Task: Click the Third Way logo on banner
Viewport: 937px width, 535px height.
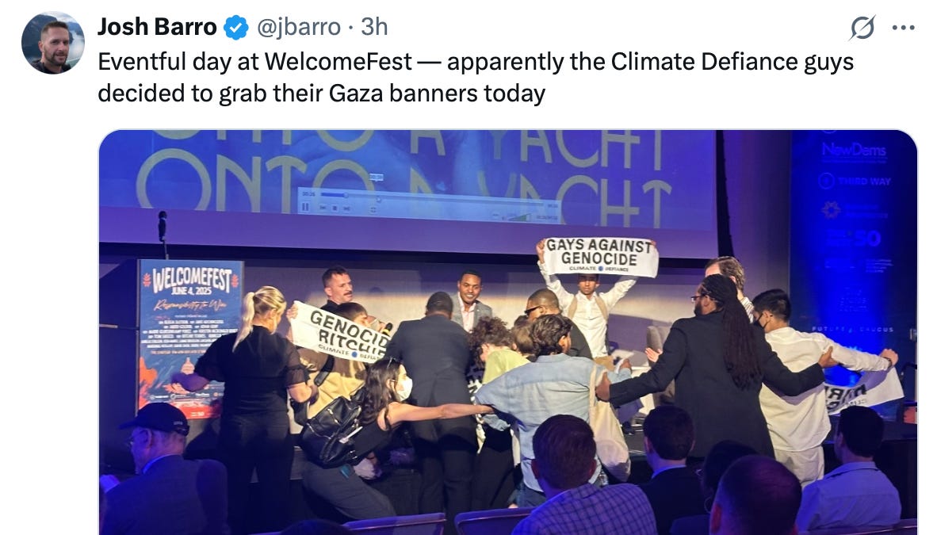Action: click(855, 181)
